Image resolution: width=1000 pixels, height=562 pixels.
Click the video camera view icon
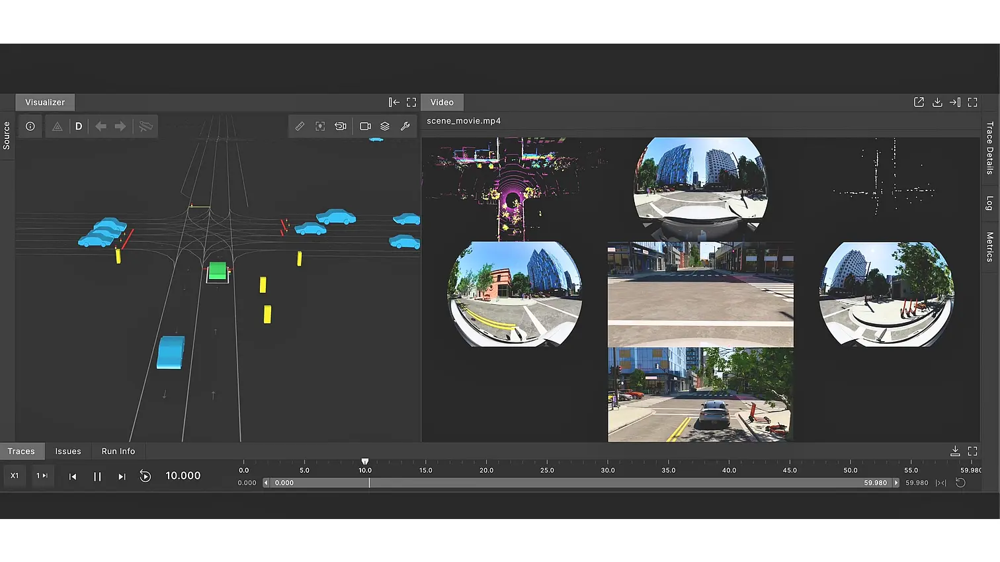click(x=365, y=126)
